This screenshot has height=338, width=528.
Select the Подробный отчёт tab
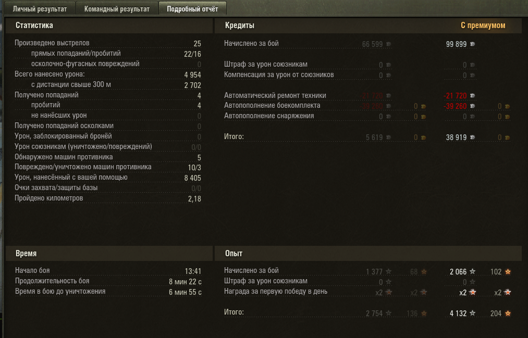tap(192, 9)
